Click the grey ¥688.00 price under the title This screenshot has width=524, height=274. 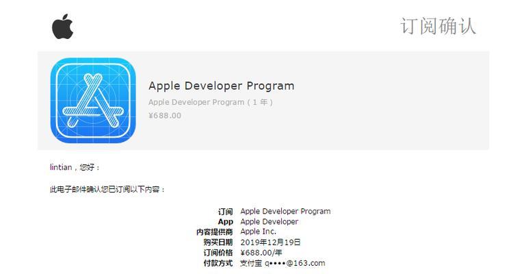165,116
